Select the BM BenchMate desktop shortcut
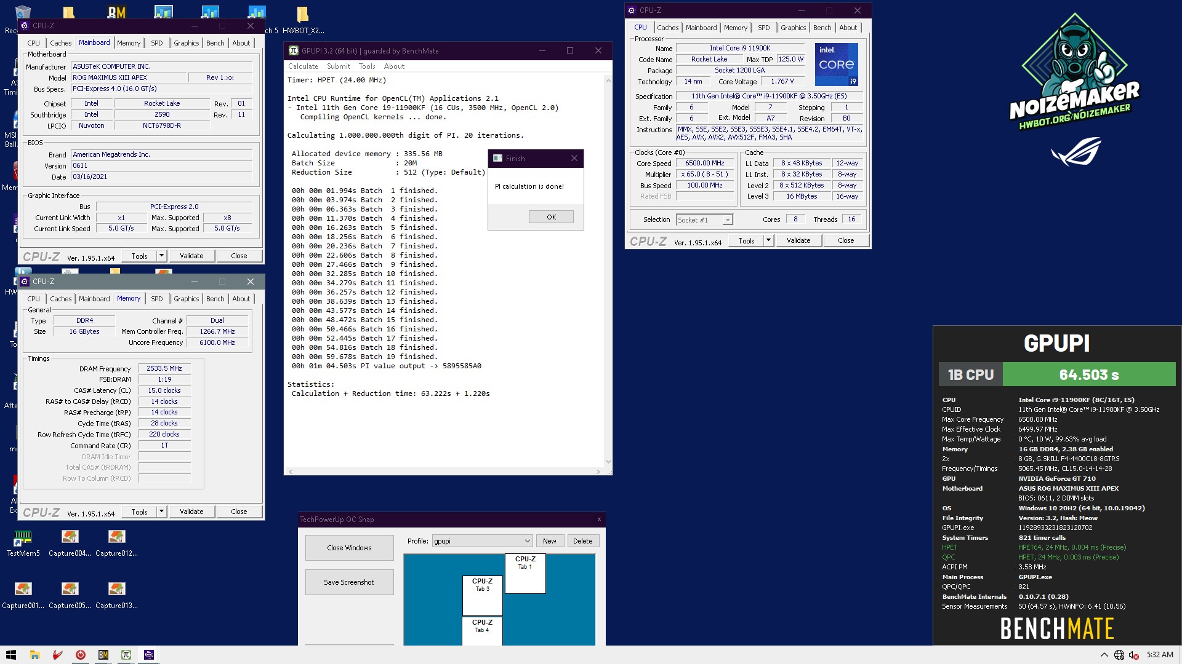 [x=116, y=12]
